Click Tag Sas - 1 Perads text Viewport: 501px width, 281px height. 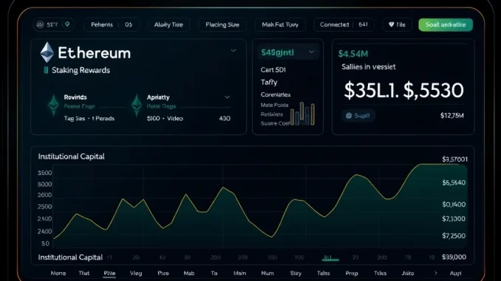[89, 118]
